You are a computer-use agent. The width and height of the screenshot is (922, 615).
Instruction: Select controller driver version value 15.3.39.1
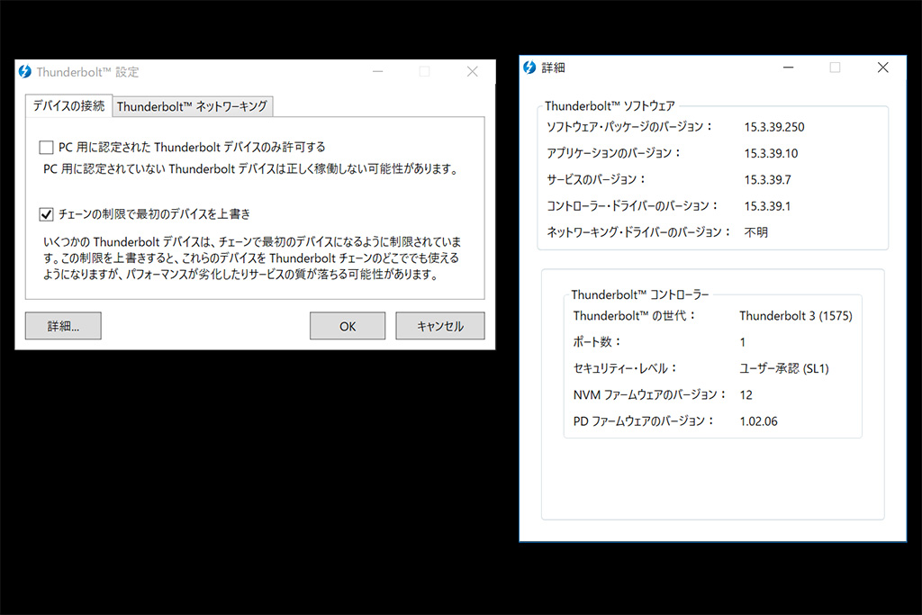(767, 206)
